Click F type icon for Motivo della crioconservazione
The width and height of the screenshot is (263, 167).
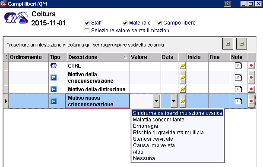54,77
